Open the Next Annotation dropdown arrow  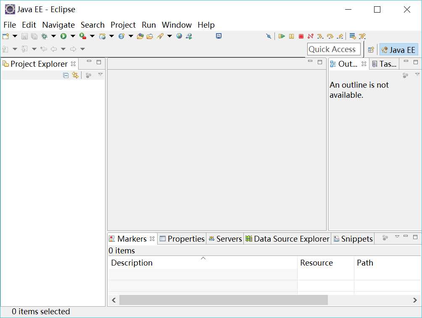click(x=15, y=49)
